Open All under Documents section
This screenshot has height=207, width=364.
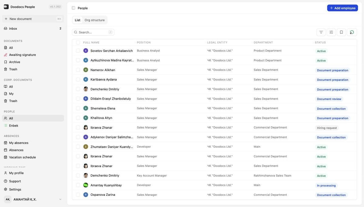click(x=33, y=48)
